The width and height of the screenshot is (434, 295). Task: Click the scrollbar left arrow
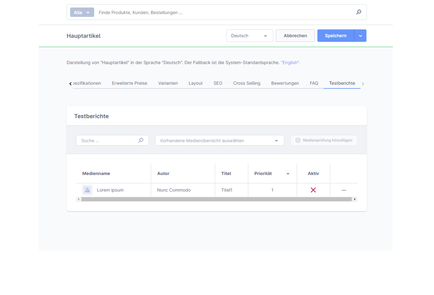tap(79, 199)
